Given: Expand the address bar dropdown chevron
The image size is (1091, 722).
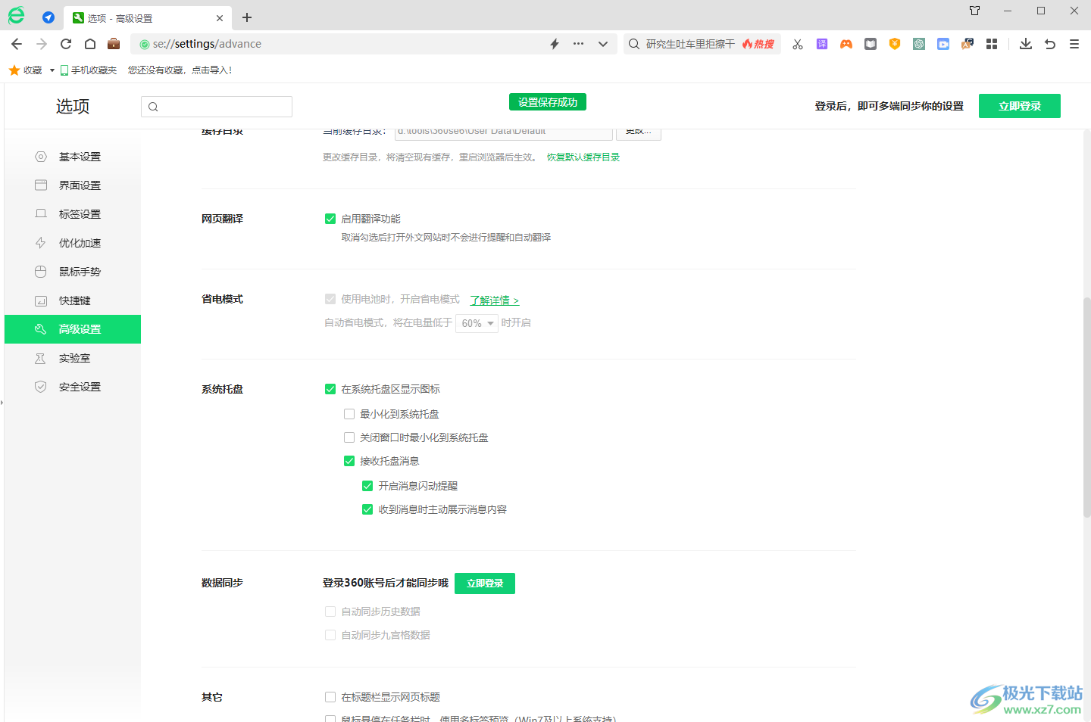Looking at the screenshot, I should (603, 44).
